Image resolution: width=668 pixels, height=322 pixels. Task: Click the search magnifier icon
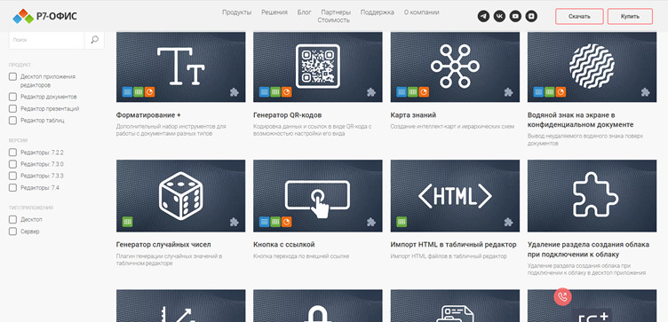tap(94, 40)
